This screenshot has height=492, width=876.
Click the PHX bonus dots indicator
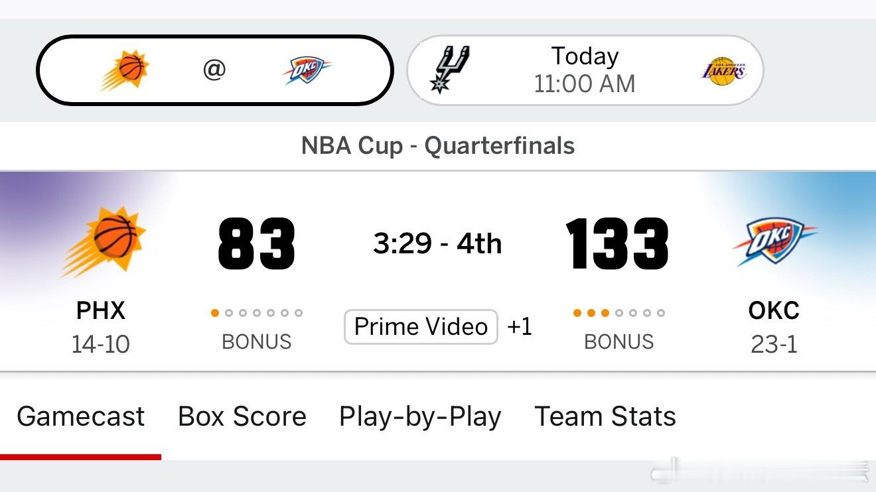tap(257, 313)
